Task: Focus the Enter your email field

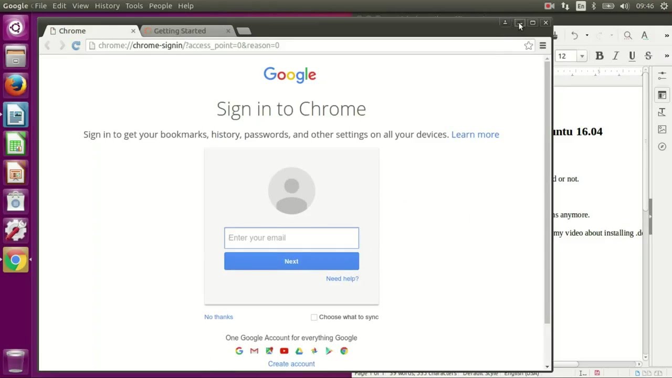Action: 291,238
